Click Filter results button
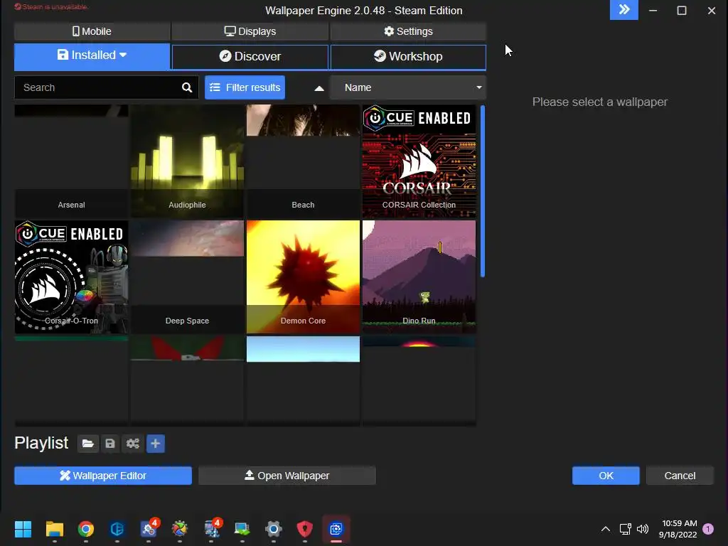Screen dimensions: 728x546 [245, 87]
